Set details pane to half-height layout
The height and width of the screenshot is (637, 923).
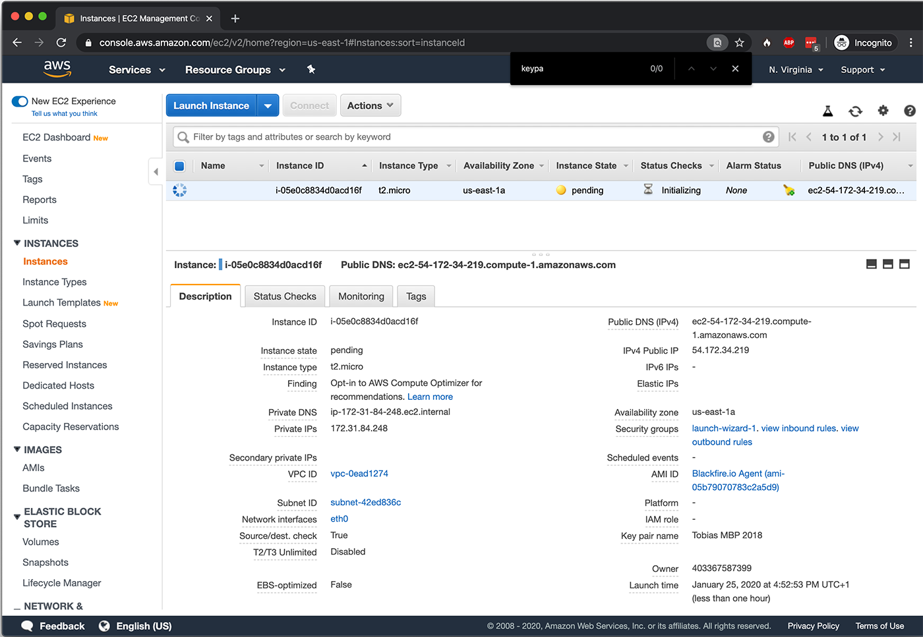point(888,264)
